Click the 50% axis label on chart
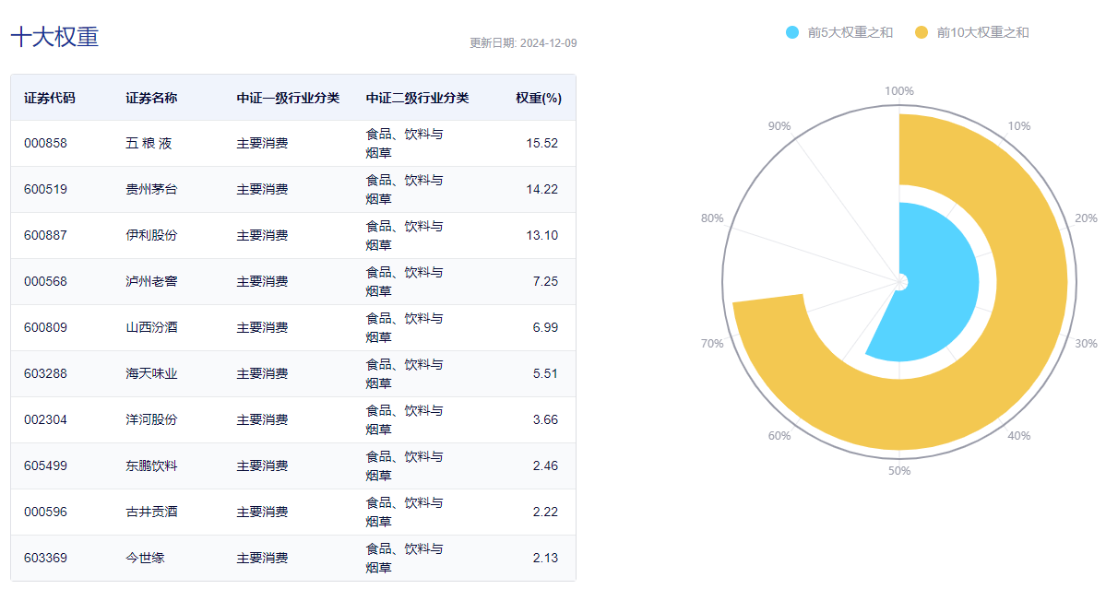The width and height of the screenshot is (1106, 589). (x=899, y=471)
